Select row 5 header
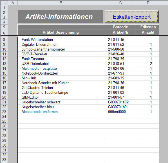Image resolution: width=168 pixels, height=163 pixels. [x=4, y=27]
